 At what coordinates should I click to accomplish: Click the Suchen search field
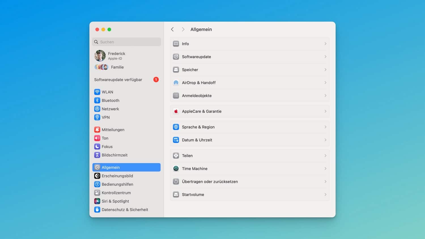pyautogui.click(x=126, y=42)
